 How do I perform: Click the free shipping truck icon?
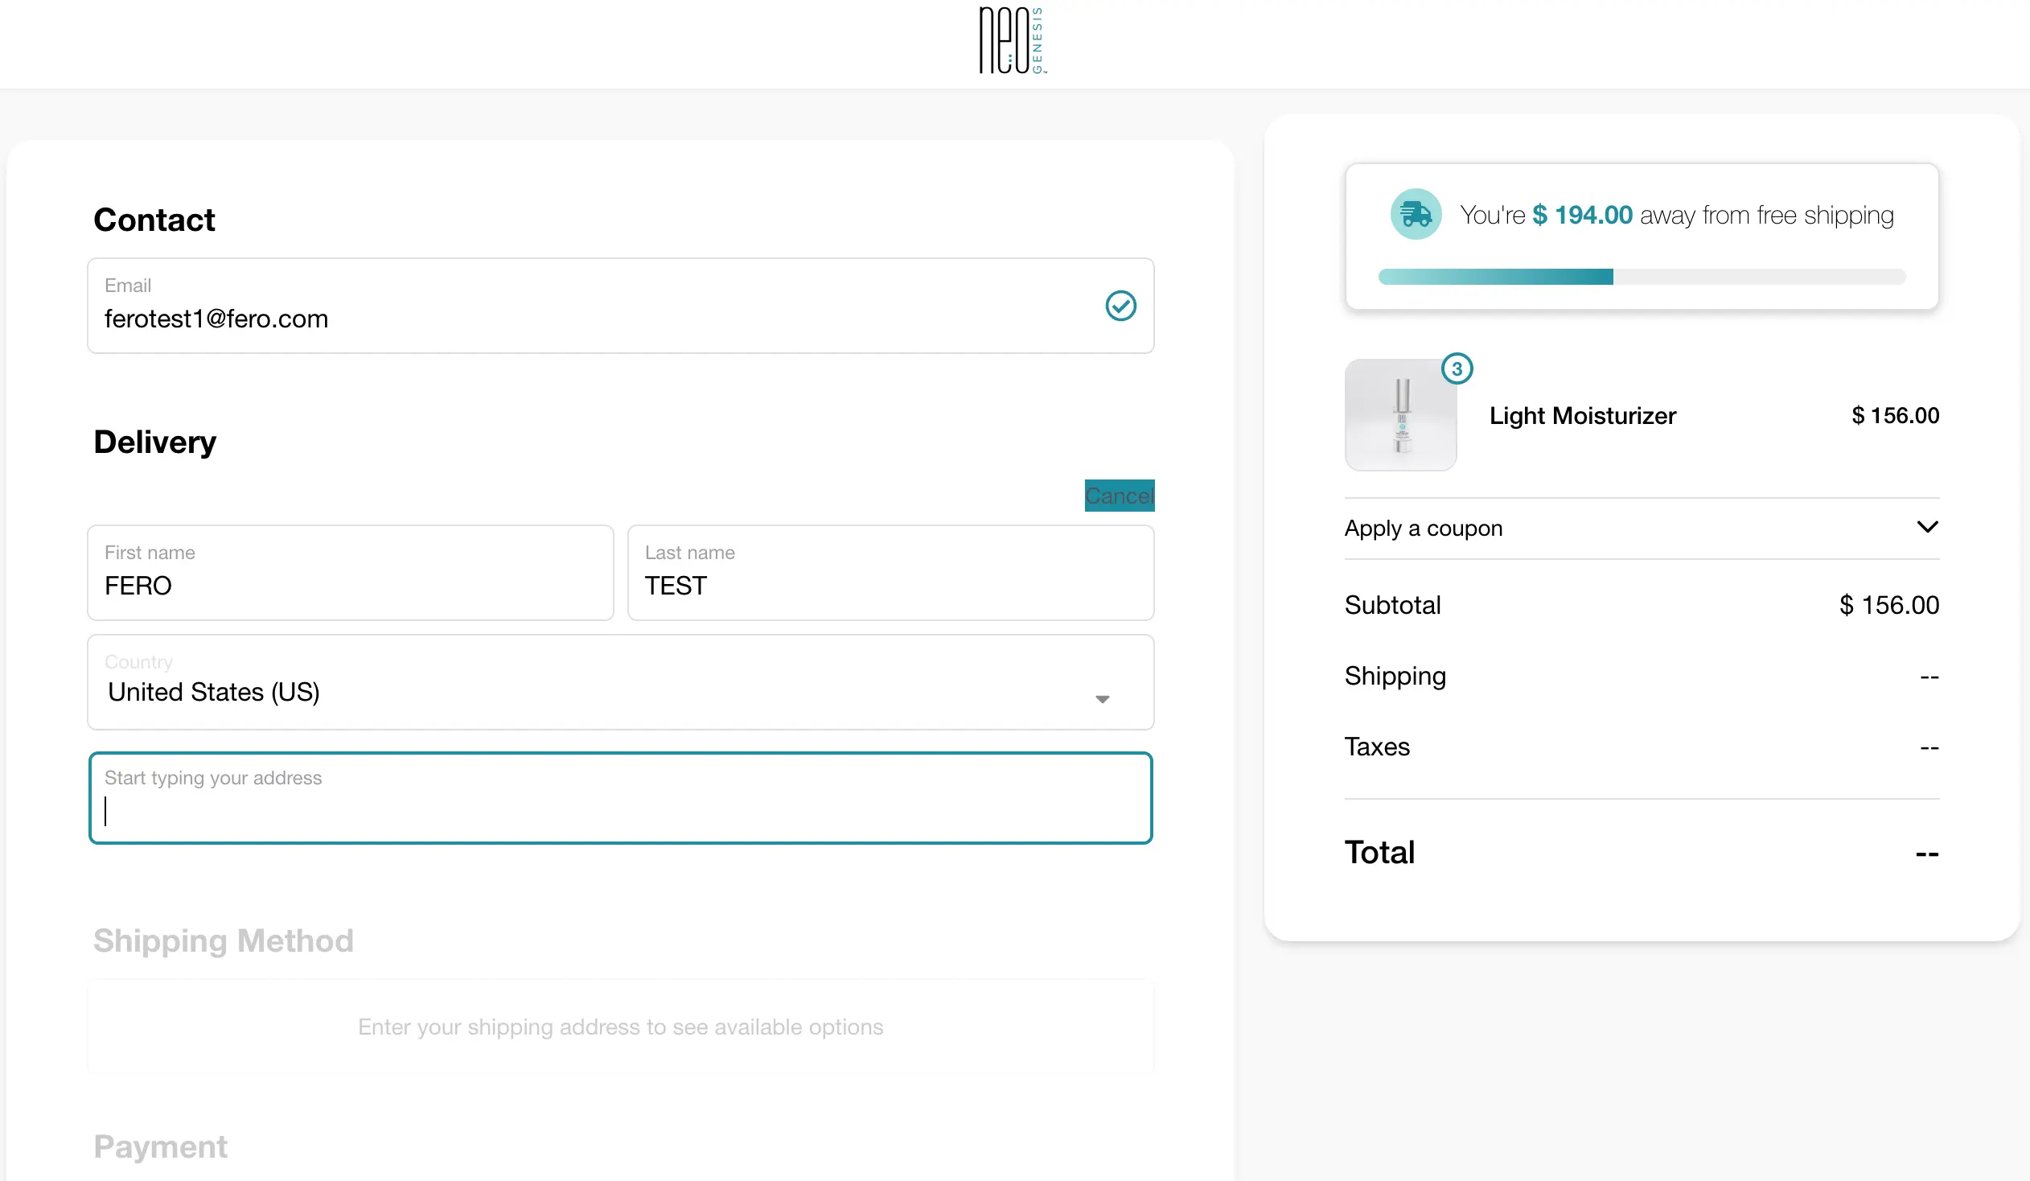pyautogui.click(x=1416, y=214)
